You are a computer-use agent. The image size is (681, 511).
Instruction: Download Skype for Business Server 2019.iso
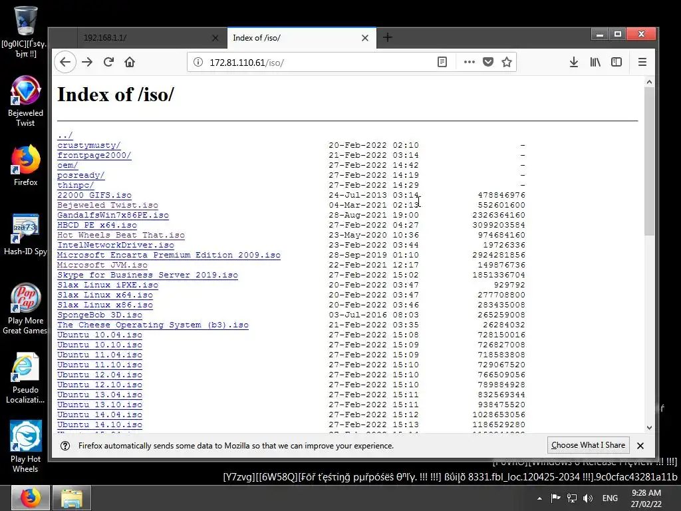tap(148, 275)
